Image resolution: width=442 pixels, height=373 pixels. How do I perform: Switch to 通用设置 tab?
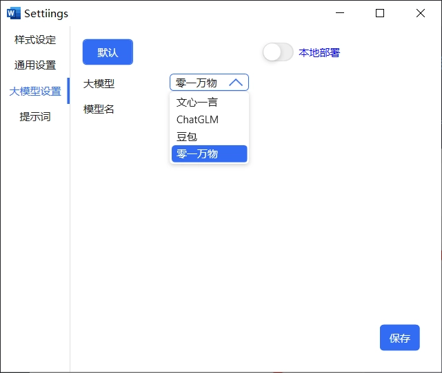tap(35, 65)
